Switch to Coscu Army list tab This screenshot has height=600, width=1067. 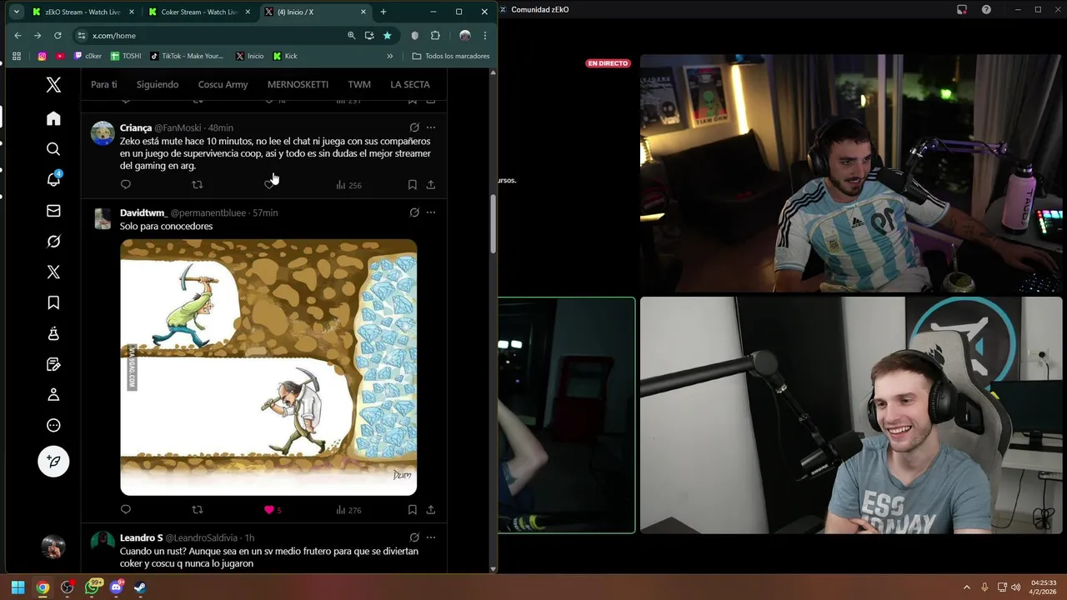click(x=223, y=84)
